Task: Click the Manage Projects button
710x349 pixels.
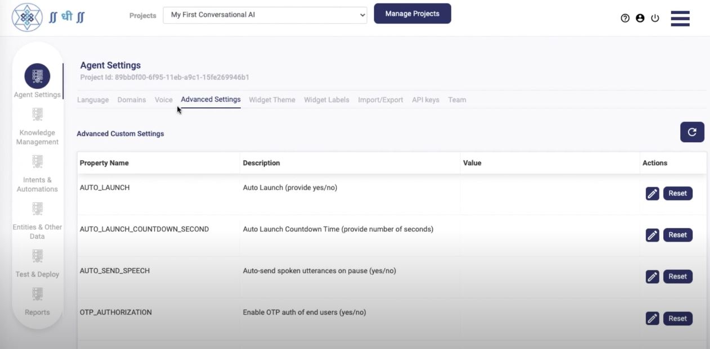Action: pyautogui.click(x=412, y=14)
